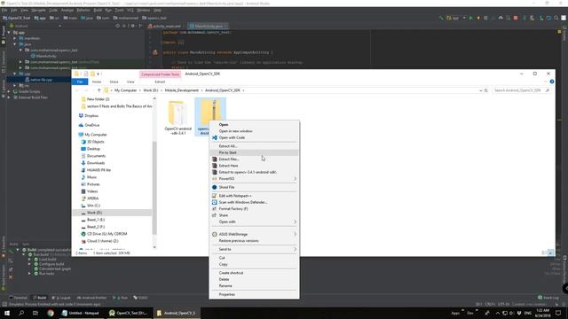
Task: Choose Create shortcut
Action: click(231, 273)
